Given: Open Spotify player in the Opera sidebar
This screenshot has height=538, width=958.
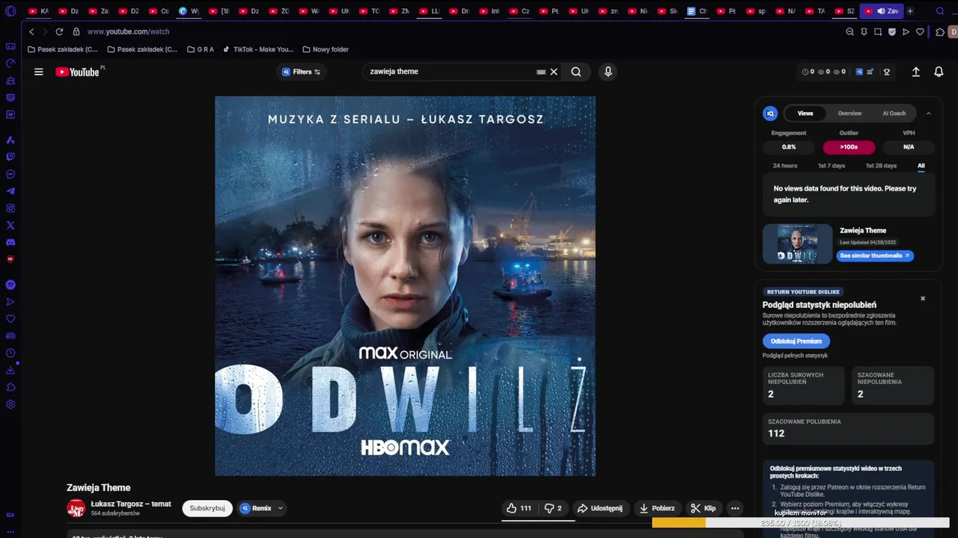Looking at the screenshot, I should pyautogui.click(x=10, y=285).
